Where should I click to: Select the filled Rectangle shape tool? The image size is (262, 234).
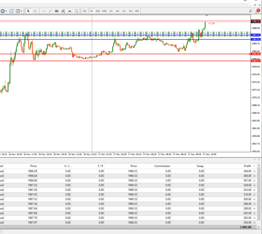[57, 11]
